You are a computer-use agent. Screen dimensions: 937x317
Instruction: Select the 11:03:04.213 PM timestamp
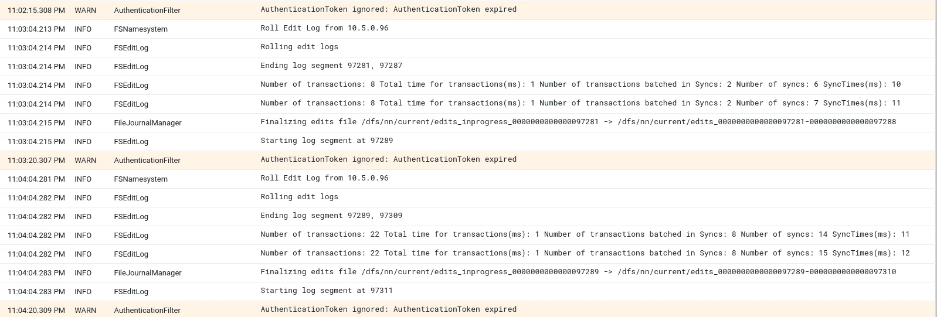pyautogui.click(x=36, y=29)
